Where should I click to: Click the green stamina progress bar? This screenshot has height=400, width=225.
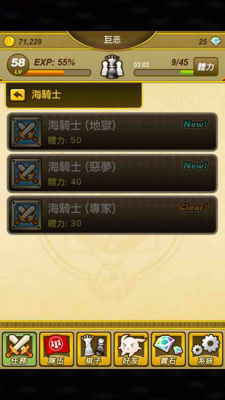coord(163,73)
